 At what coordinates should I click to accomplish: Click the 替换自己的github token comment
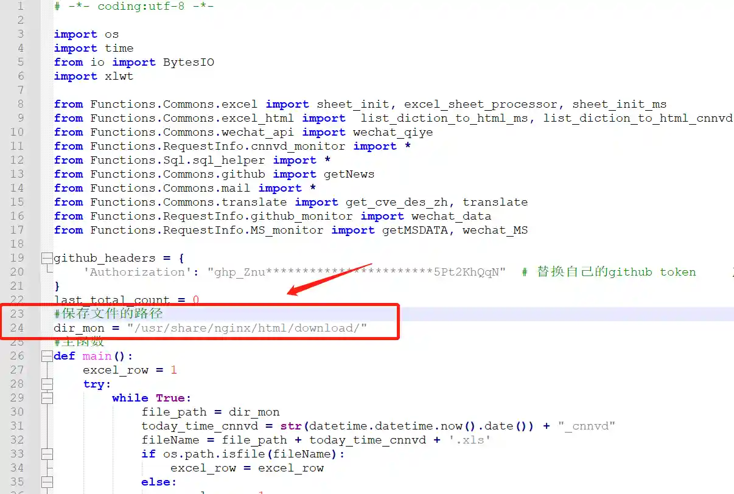tap(609, 272)
